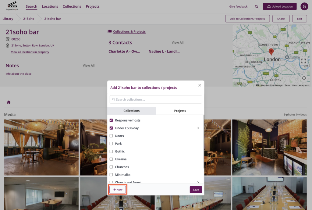Click the map keyboard shortcuts icon
The height and width of the screenshot is (210, 312).
coord(257,85)
